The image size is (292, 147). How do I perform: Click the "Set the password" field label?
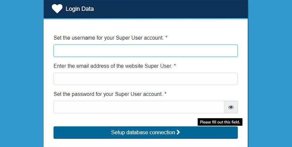[108, 94]
